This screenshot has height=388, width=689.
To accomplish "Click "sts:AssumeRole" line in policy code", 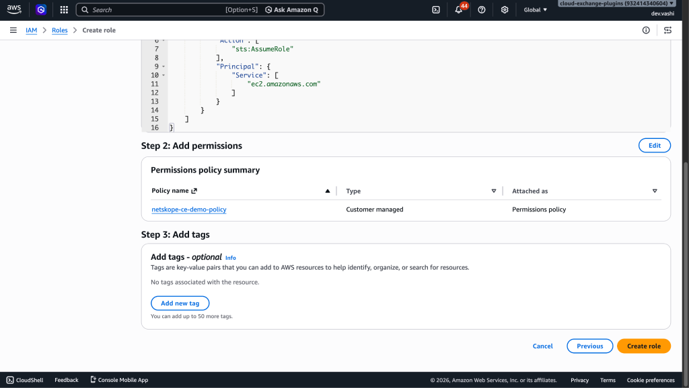I will pyautogui.click(x=262, y=49).
